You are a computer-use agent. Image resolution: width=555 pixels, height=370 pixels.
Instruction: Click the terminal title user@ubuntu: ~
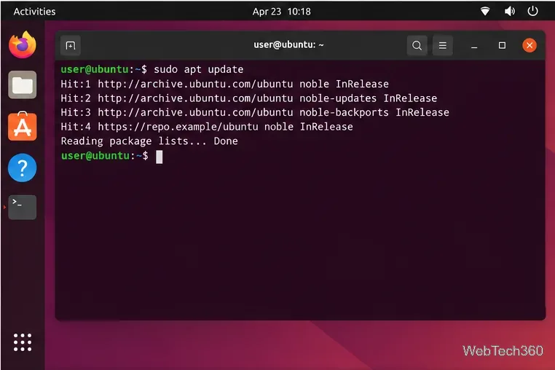288,45
